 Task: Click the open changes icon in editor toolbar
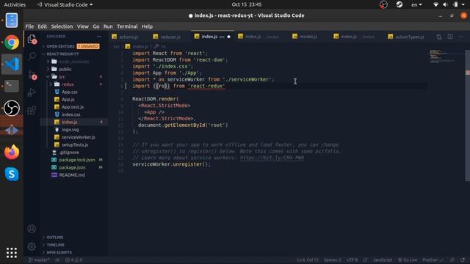pos(439,37)
